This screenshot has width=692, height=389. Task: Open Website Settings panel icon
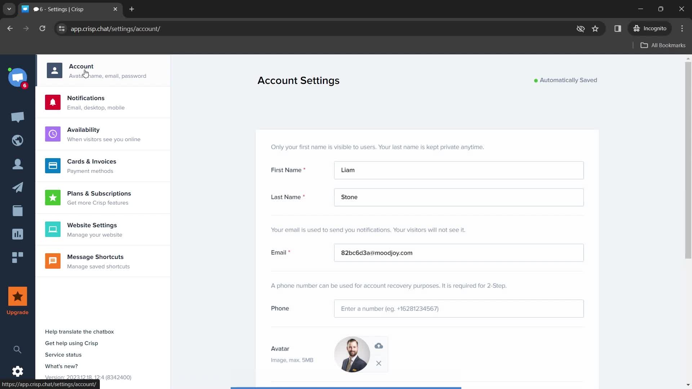pyautogui.click(x=53, y=229)
